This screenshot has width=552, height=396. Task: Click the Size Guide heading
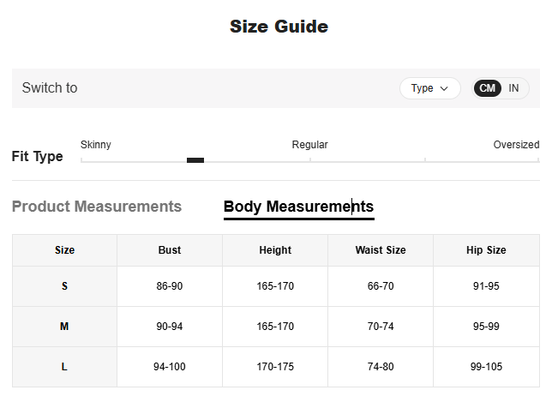coord(279,27)
